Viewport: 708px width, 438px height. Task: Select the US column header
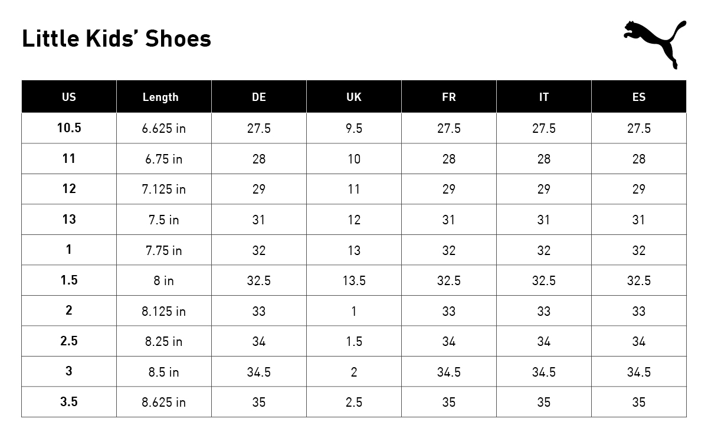click(69, 97)
